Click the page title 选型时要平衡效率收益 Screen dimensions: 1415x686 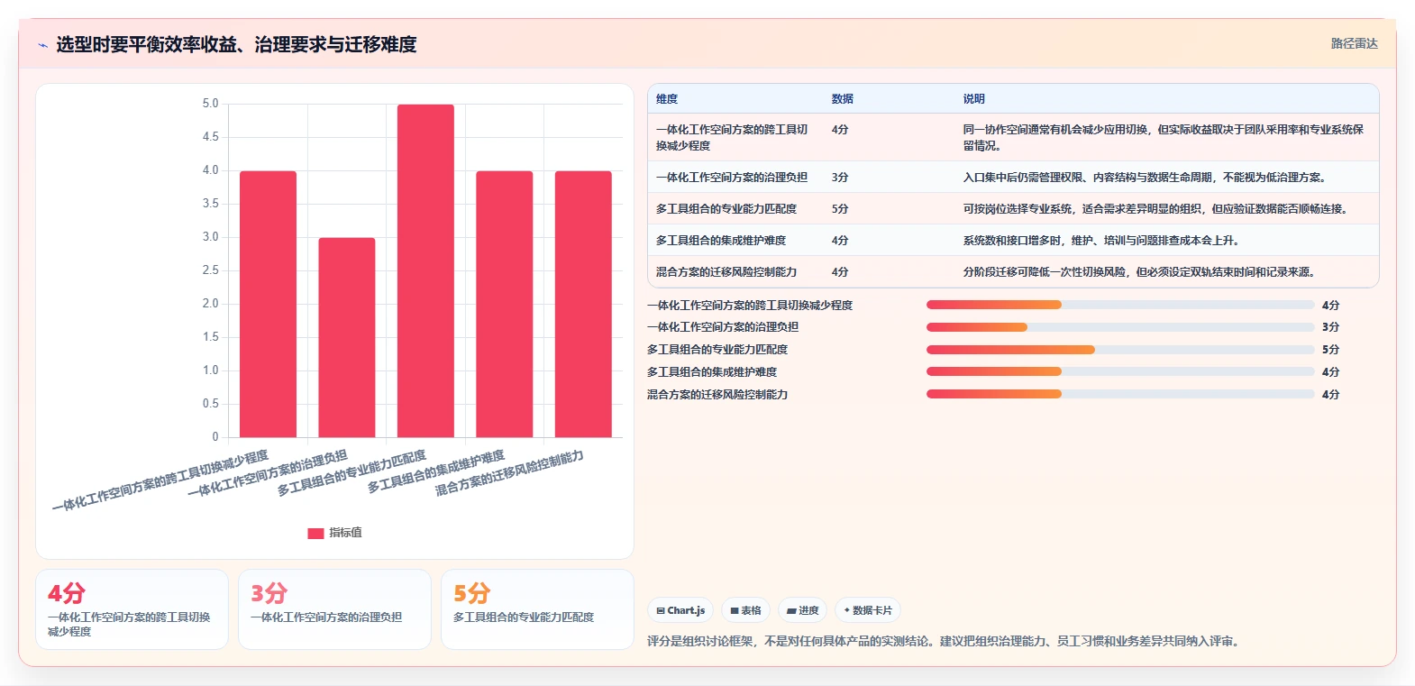tap(236, 44)
